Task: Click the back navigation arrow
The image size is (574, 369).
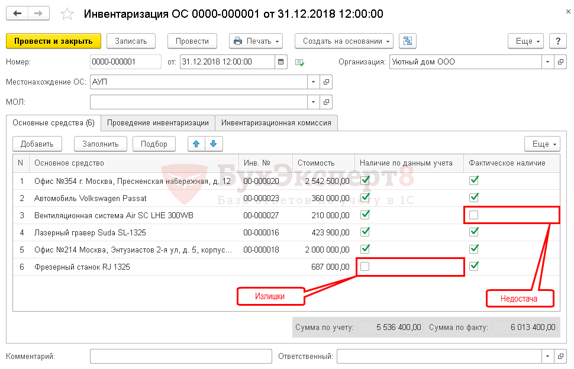Action: (17, 14)
